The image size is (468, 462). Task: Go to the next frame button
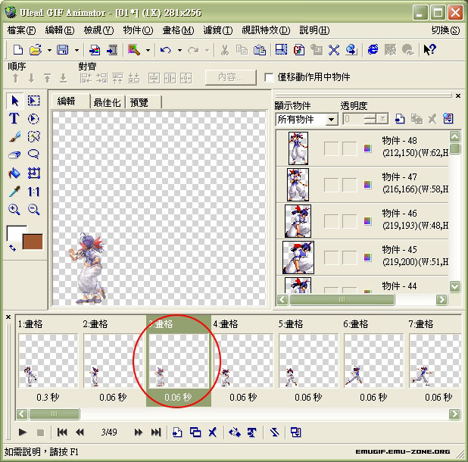click(x=138, y=432)
